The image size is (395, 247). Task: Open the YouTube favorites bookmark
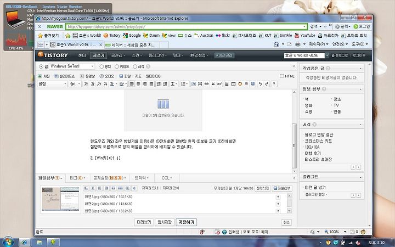[x=305, y=36]
